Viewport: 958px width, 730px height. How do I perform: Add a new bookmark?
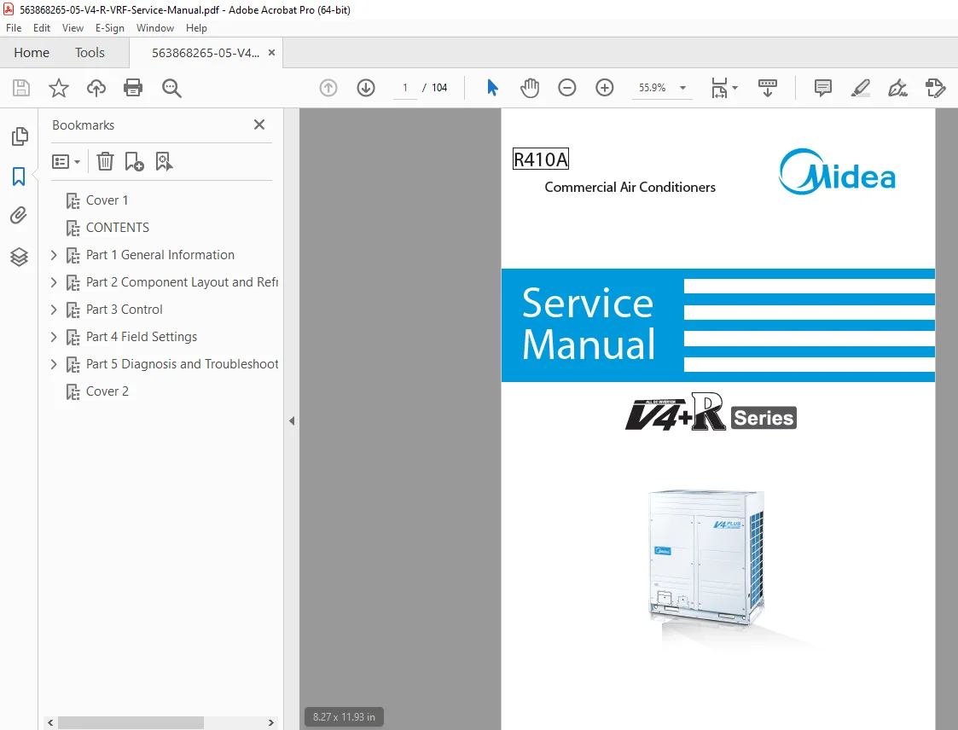click(134, 161)
